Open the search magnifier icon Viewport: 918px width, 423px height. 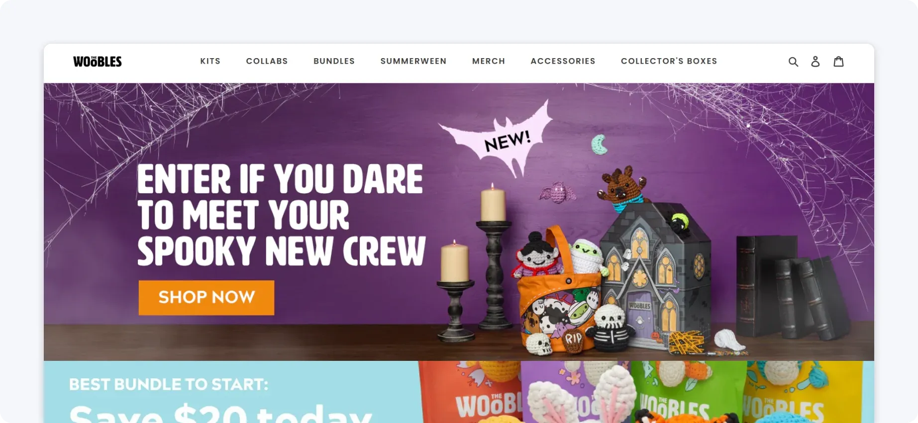(x=793, y=62)
